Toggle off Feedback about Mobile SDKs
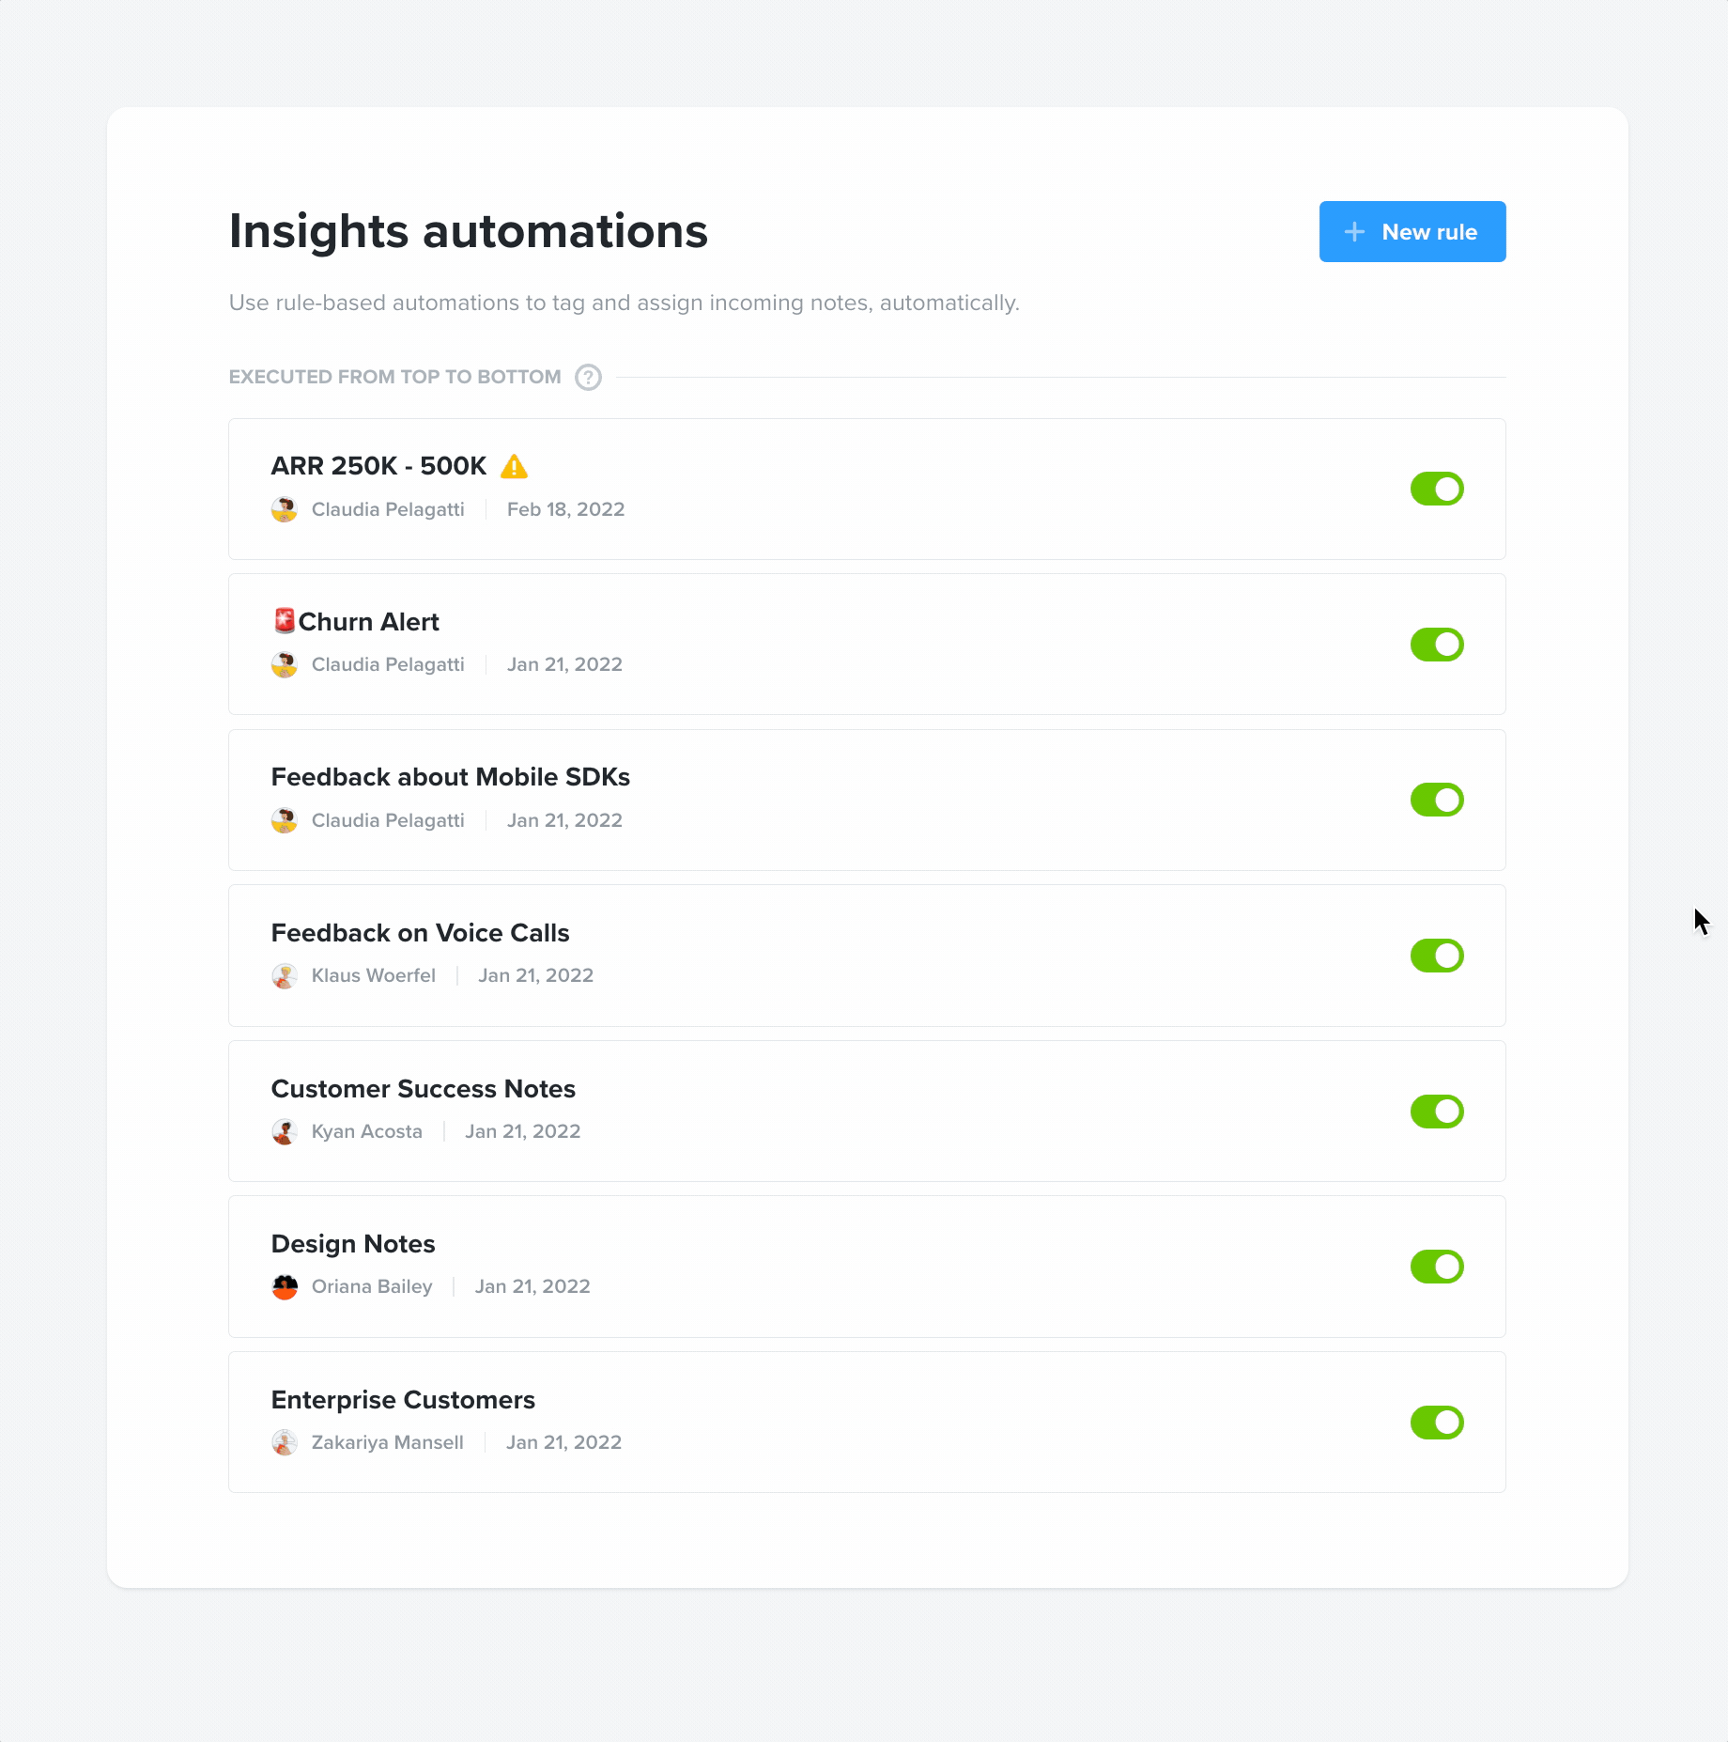 [x=1437, y=800]
